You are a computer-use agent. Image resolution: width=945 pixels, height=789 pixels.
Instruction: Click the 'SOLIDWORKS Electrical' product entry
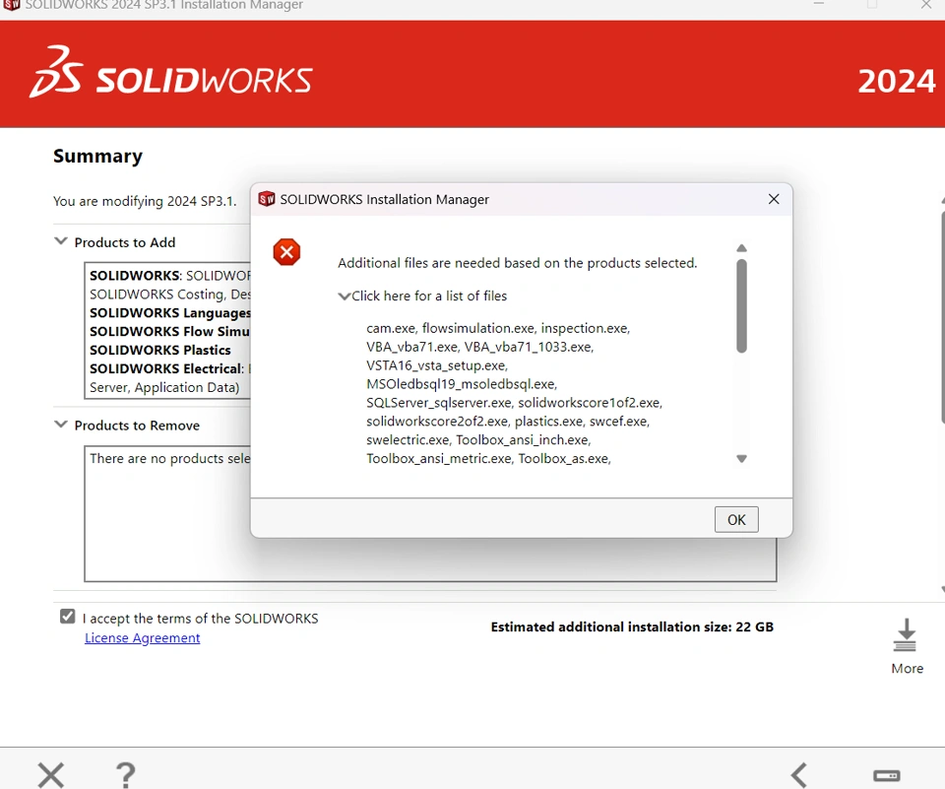[x=167, y=368]
